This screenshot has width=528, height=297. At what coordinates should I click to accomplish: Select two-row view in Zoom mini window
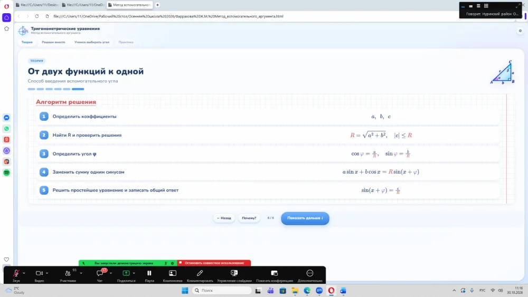[478, 6]
